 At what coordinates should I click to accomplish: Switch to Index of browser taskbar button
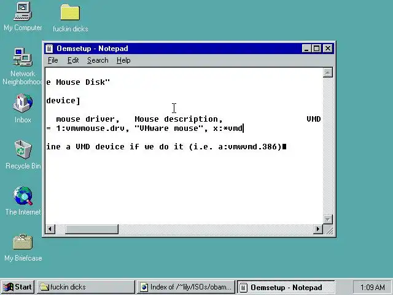[186, 287]
